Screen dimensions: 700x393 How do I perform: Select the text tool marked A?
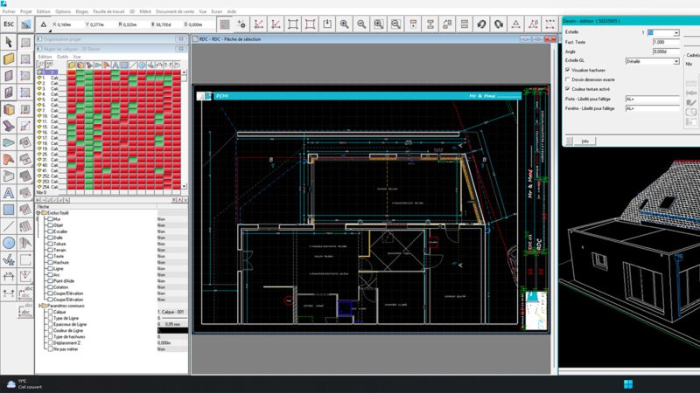(x=9, y=193)
